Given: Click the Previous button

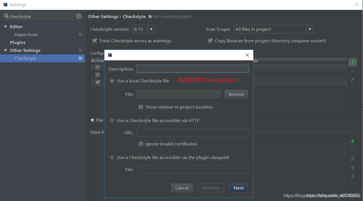Looking at the screenshot, I should pos(211,188).
